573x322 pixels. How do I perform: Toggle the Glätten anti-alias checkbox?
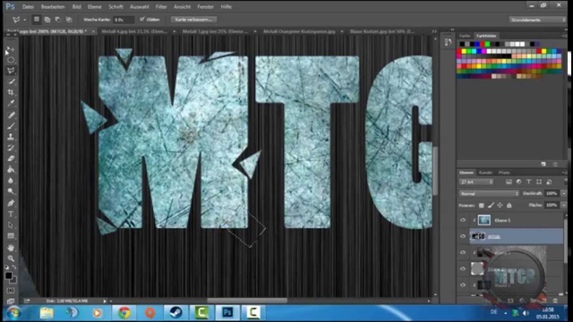pos(142,20)
